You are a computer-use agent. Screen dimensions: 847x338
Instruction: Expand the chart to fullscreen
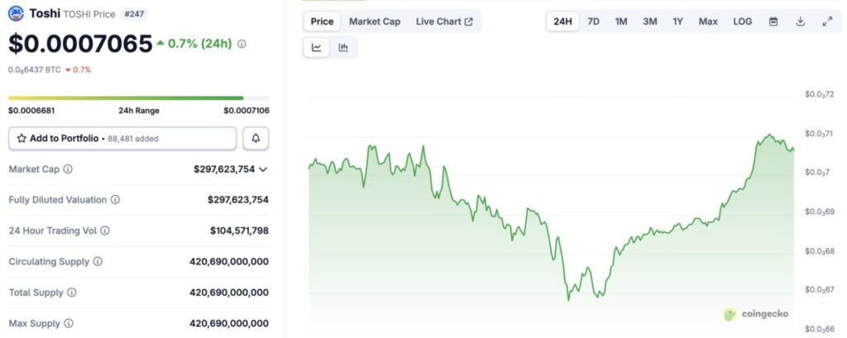tap(827, 21)
